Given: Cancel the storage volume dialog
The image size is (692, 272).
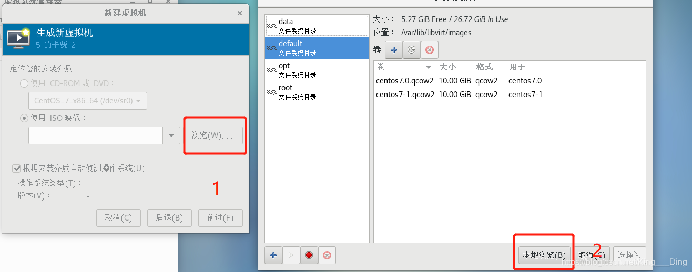Looking at the screenshot, I should click(592, 255).
